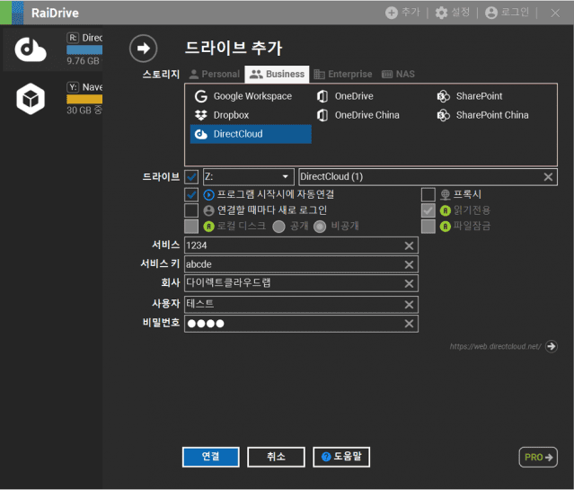The image size is (574, 490).
Task: Choose OneDrive China storage
Action: (358, 115)
